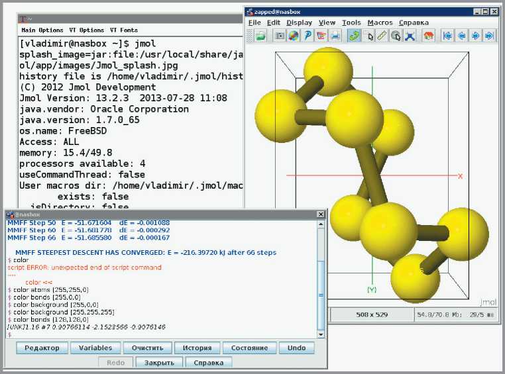Click the print icon in Jmol toolbar
Screen dimensions: 505x374
coord(335,36)
